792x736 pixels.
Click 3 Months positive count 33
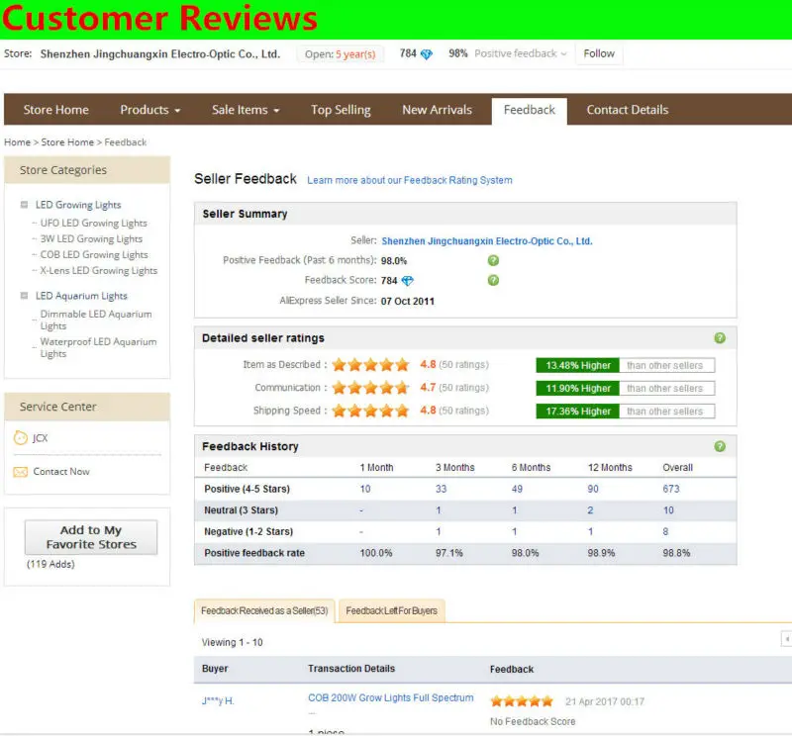click(441, 489)
